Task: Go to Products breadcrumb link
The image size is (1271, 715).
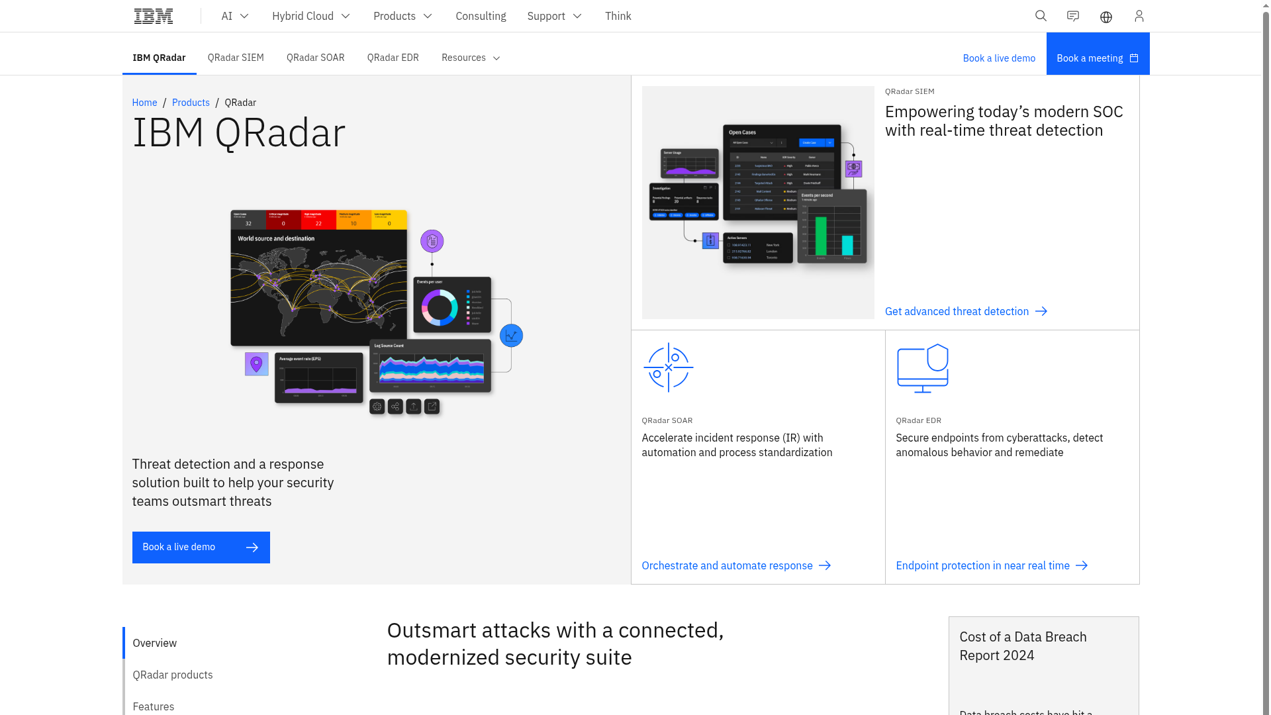Action: pos(191,103)
